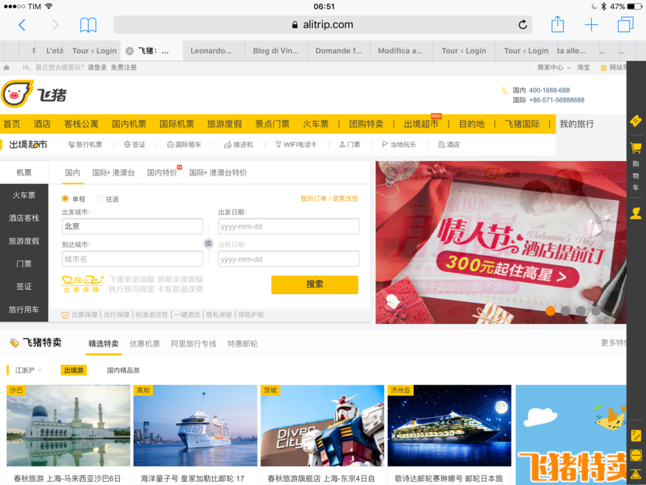Screen dimensions: 646x485
Task: Select the 往返 round-trip radio button
Action: [99, 199]
